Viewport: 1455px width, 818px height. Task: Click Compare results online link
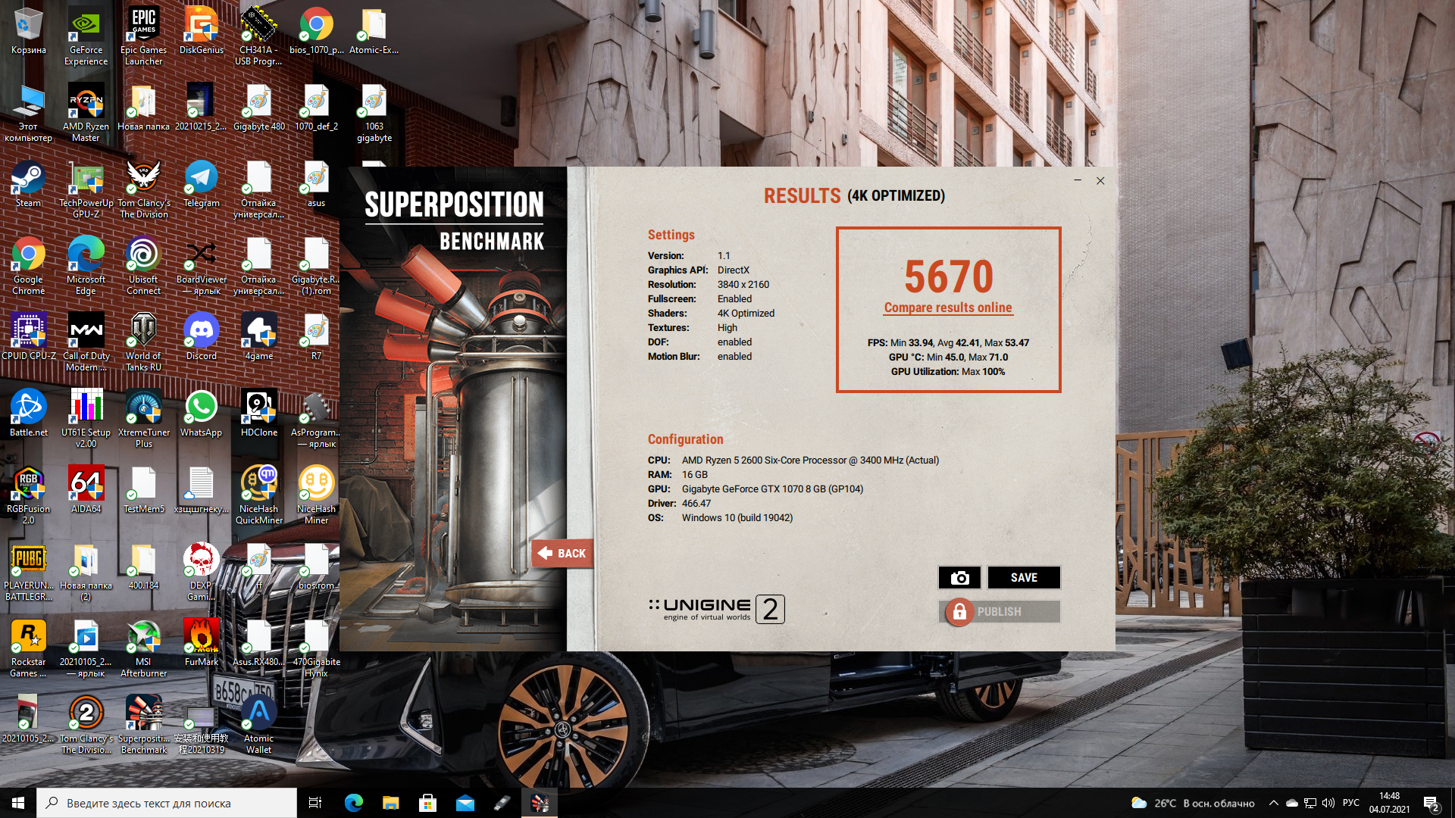pos(947,308)
